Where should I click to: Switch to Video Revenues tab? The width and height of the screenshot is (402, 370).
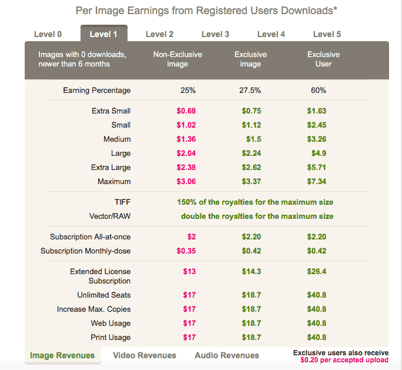145,355
